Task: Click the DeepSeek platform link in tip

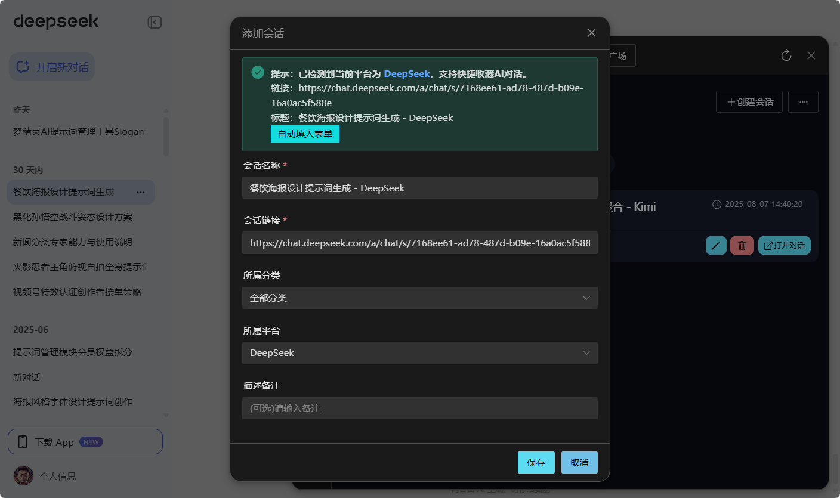Action: point(407,74)
